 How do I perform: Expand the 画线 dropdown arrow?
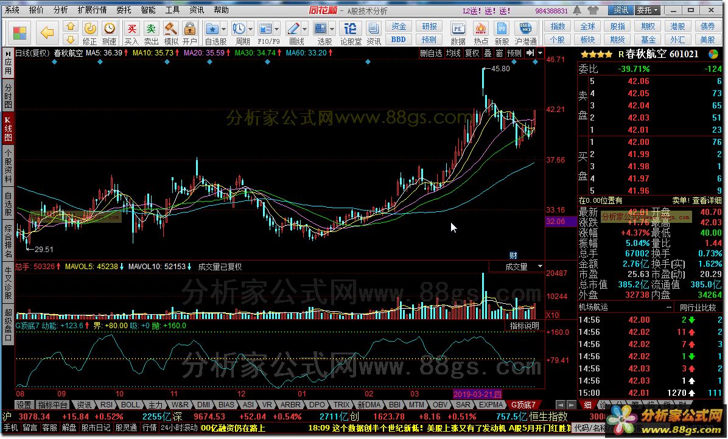tap(304, 29)
